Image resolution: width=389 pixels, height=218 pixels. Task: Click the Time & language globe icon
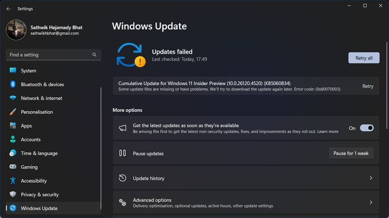13,153
